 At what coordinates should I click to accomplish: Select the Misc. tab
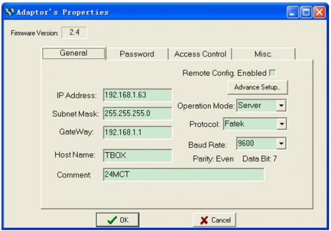(x=263, y=54)
